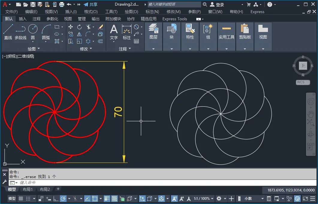Select the Copy objects tool icon

[70, 34]
